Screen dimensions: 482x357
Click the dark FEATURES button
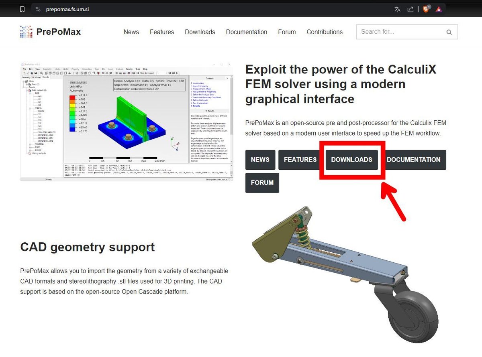pyautogui.click(x=300, y=160)
